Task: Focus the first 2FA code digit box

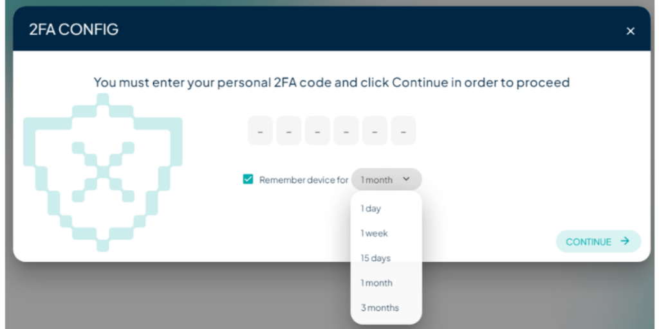Action: 261,131
